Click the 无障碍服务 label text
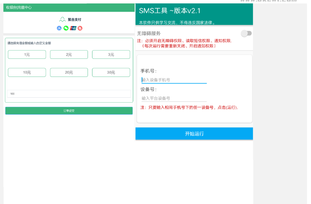Viewport: 311px width, 204px height. [149, 33]
